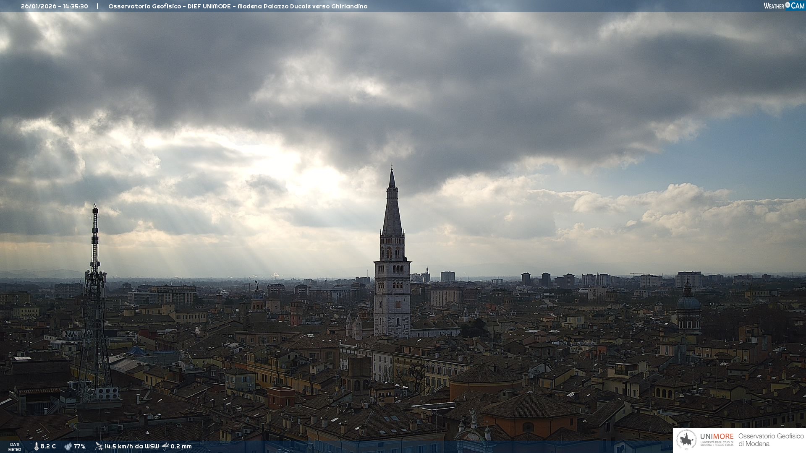Click the Osservatorio Geofisico camera title text
This screenshot has width=806, height=453.
pos(238,6)
